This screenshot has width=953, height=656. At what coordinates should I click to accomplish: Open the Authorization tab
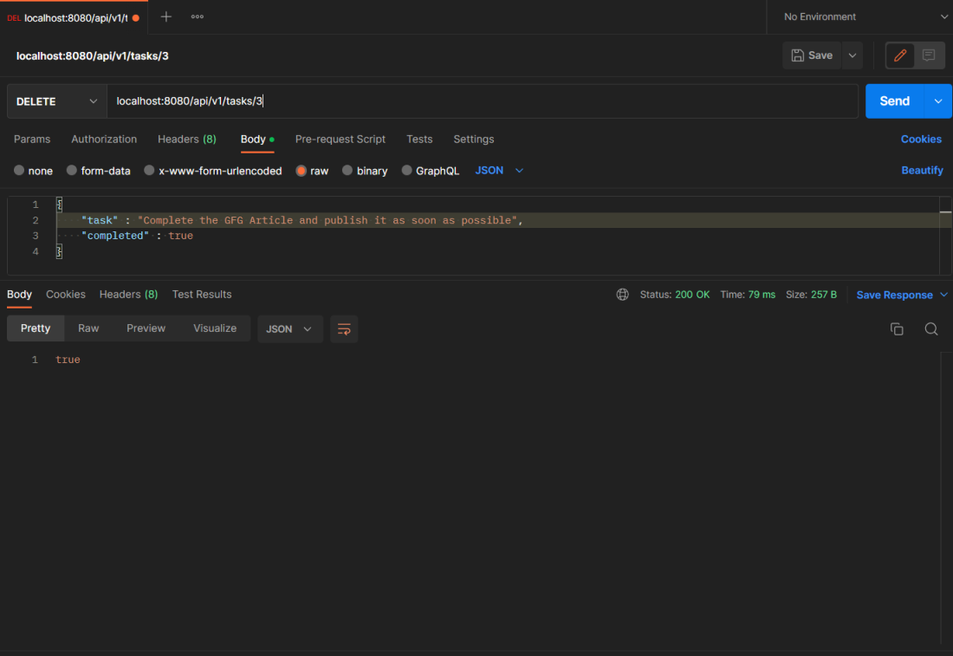tap(104, 140)
